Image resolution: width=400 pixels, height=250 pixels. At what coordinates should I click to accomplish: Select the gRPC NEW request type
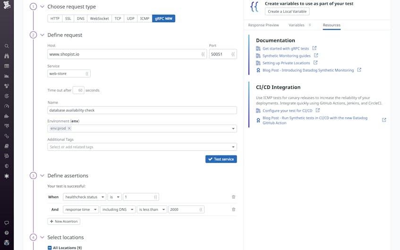click(163, 18)
